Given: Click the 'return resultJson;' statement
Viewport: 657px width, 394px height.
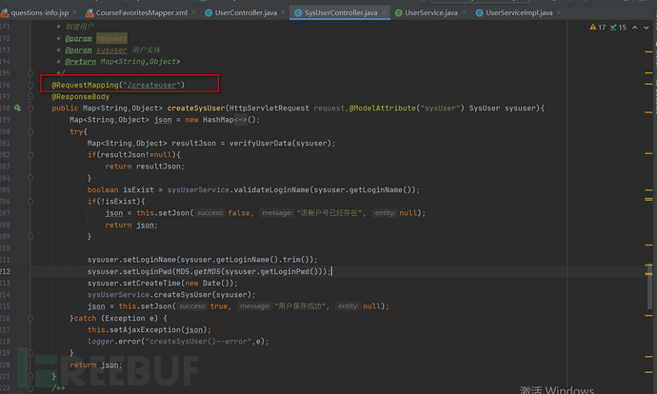Looking at the screenshot, I should [x=145, y=167].
